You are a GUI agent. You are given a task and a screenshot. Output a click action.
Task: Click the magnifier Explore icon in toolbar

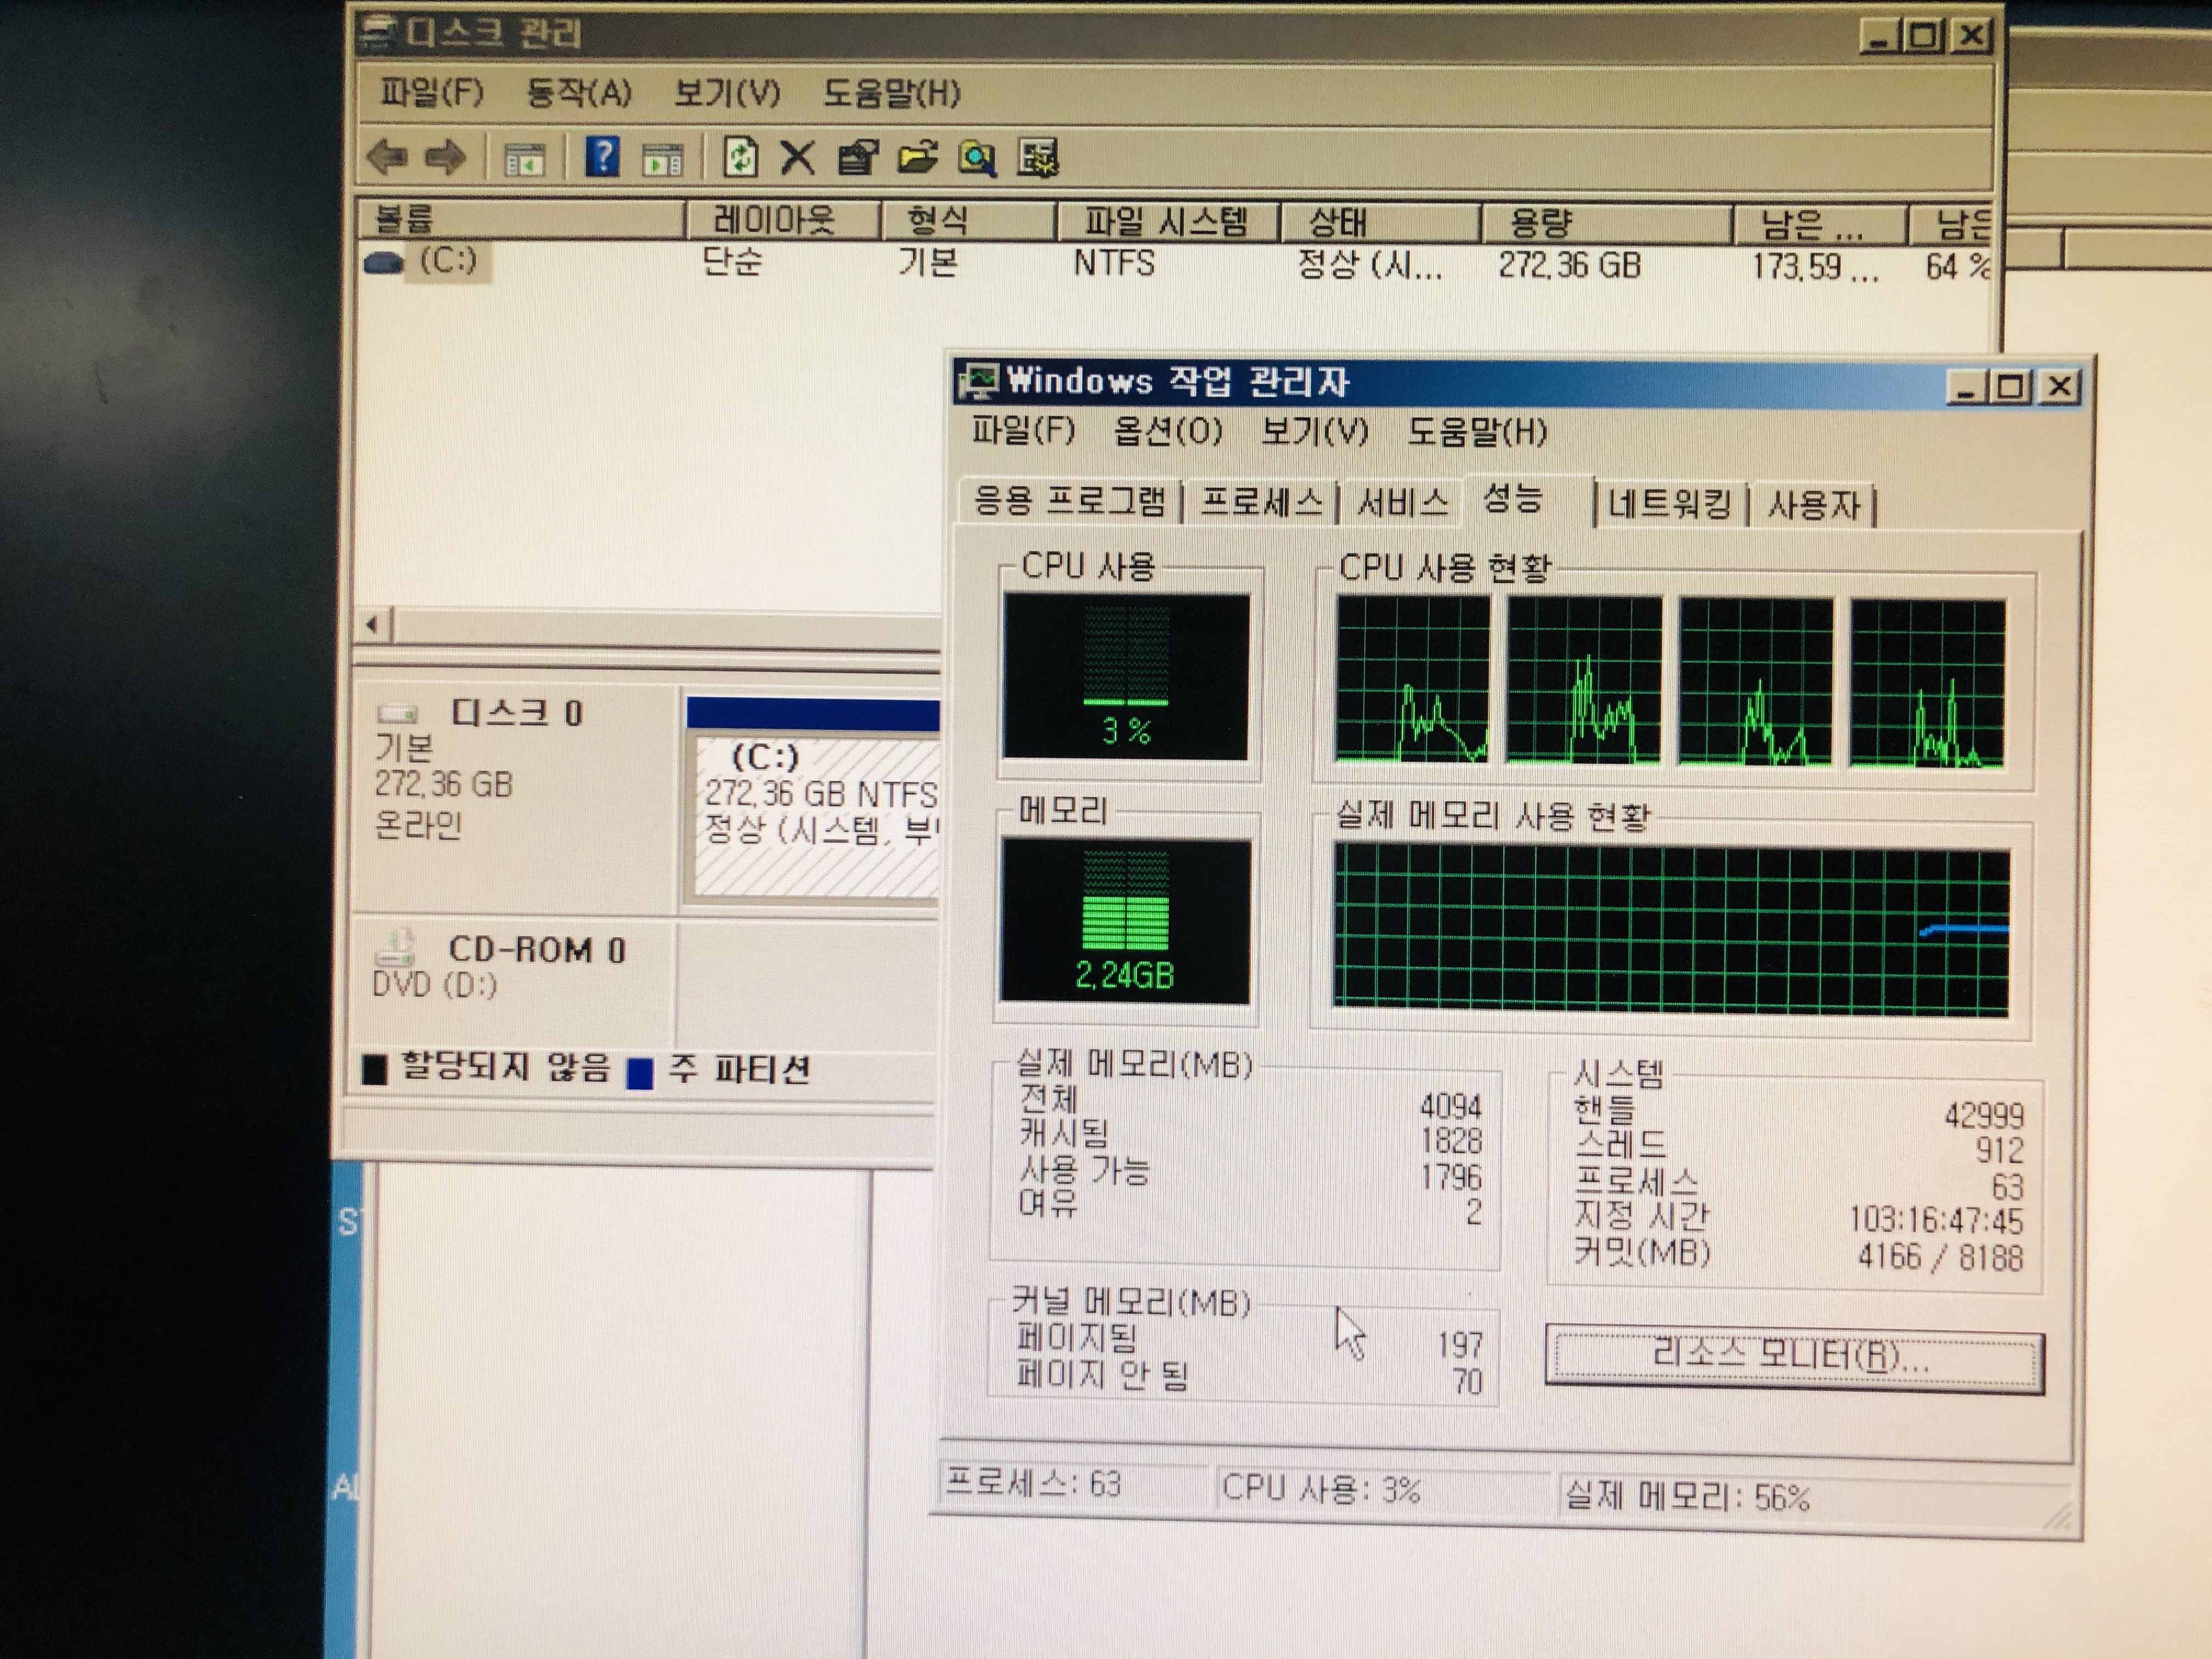[x=977, y=158]
